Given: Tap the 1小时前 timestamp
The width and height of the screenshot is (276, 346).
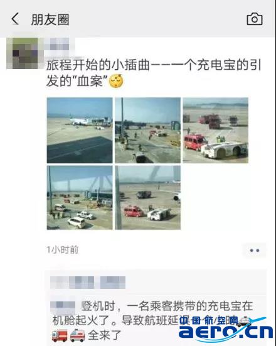Looking at the screenshot, I should point(62,250).
